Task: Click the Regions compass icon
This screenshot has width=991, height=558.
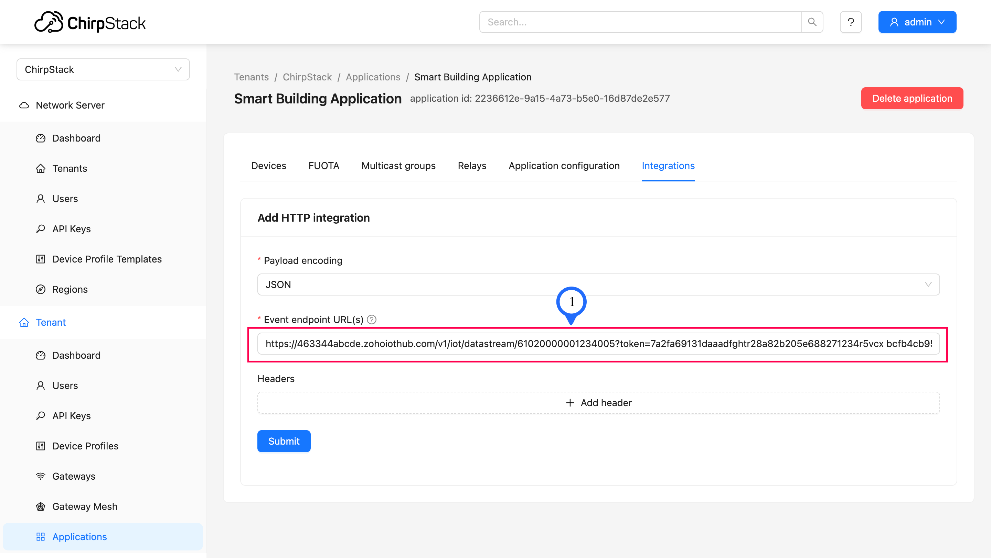Action: pos(40,289)
